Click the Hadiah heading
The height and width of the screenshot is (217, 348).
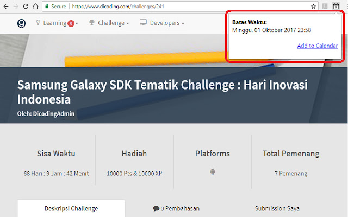tap(134, 154)
